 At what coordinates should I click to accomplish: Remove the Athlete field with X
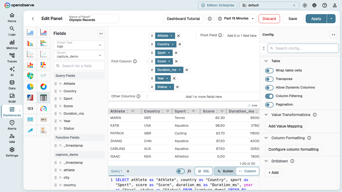(x=178, y=36)
